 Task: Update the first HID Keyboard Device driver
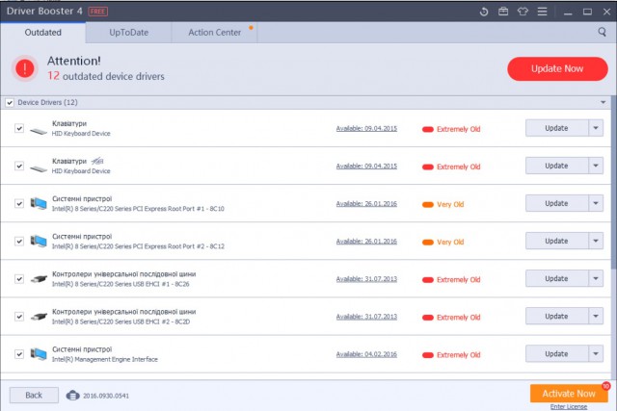click(x=557, y=128)
